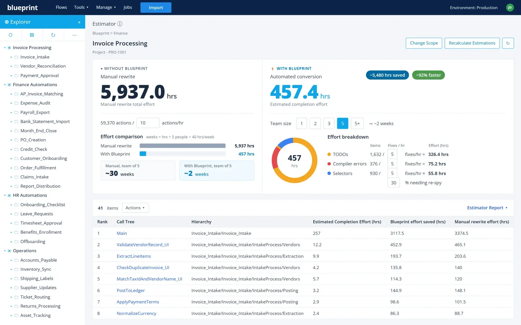Screen dimensions: 521x325
Task: Set team size to 3
Action: pyautogui.click(x=329, y=123)
